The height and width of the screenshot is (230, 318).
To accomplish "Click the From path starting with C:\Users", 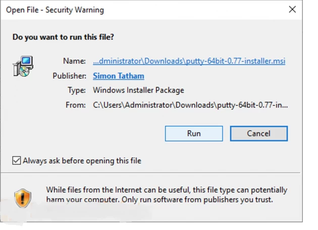I will coord(190,105).
